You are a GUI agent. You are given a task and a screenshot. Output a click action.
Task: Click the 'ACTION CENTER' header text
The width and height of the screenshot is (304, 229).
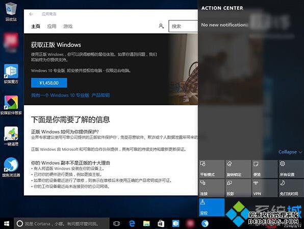(x=222, y=8)
